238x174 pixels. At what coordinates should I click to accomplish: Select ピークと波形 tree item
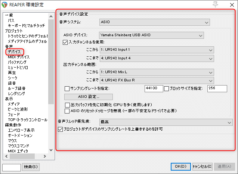[18, 109]
